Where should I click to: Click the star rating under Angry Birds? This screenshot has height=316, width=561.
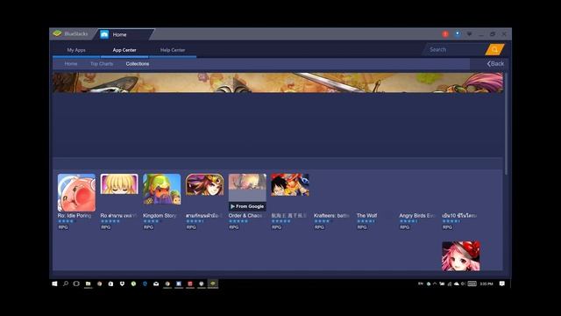408,221
